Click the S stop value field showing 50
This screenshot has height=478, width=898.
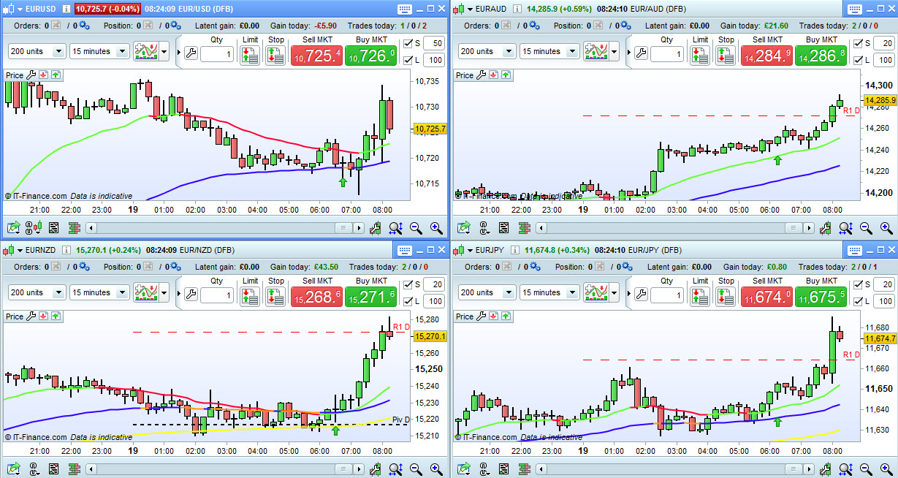tap(433, 43)
